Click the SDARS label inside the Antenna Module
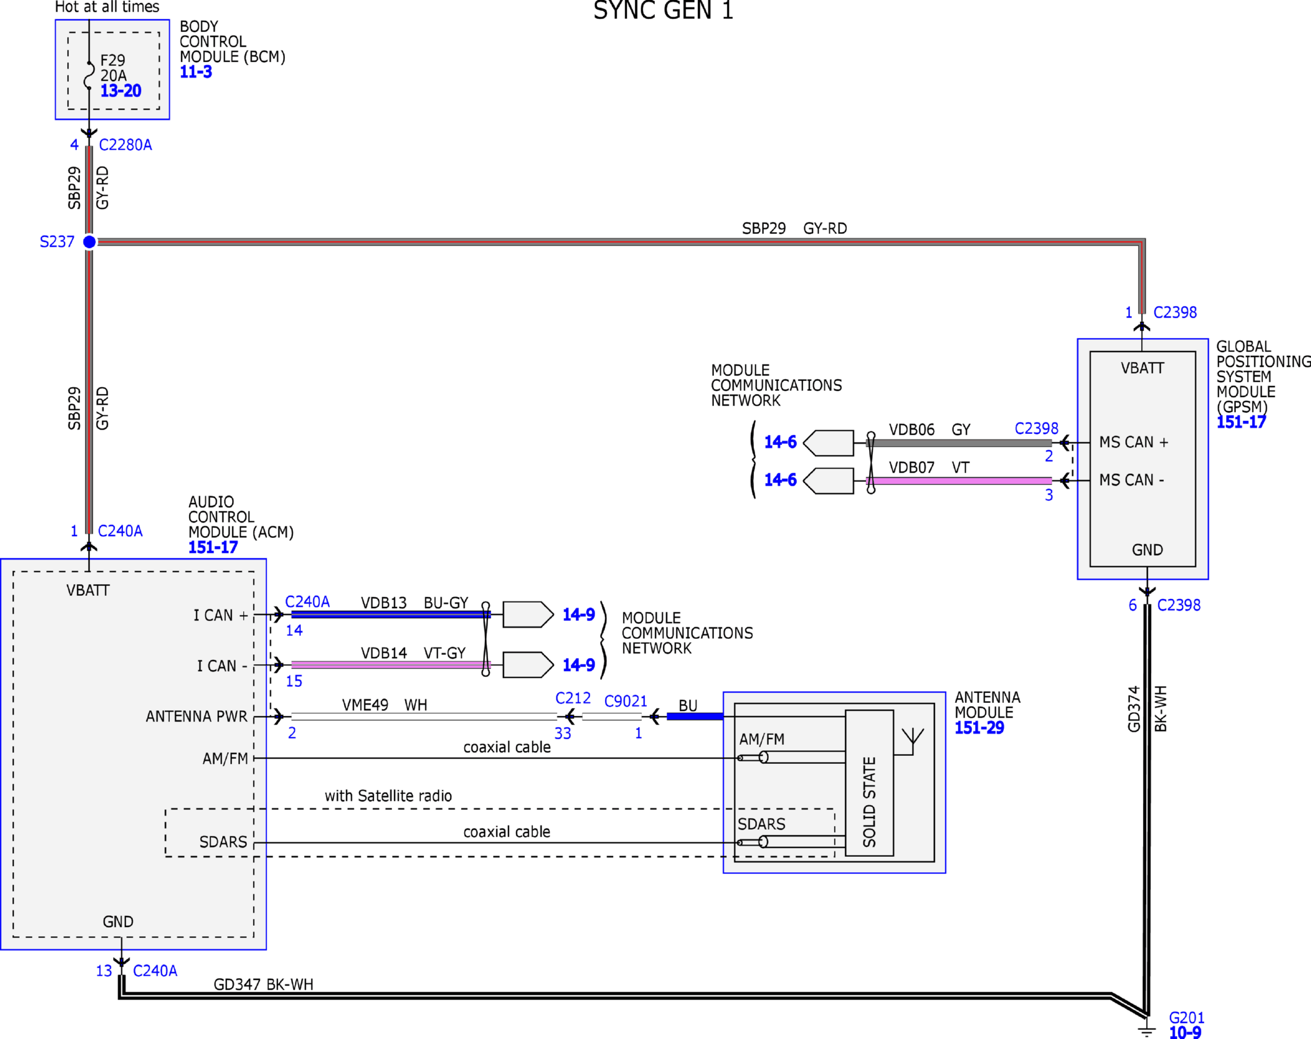Image resolution: width=1311 pixels, height=1039 pixels. pyautogui.click(x=761, y=824)
